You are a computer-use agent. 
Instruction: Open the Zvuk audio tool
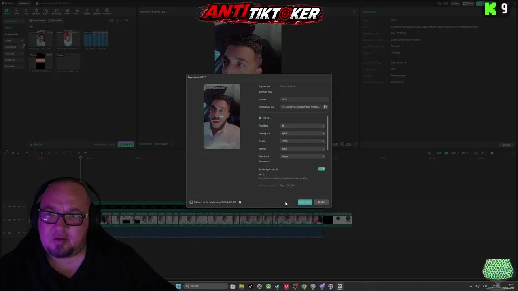coord(16,11)
